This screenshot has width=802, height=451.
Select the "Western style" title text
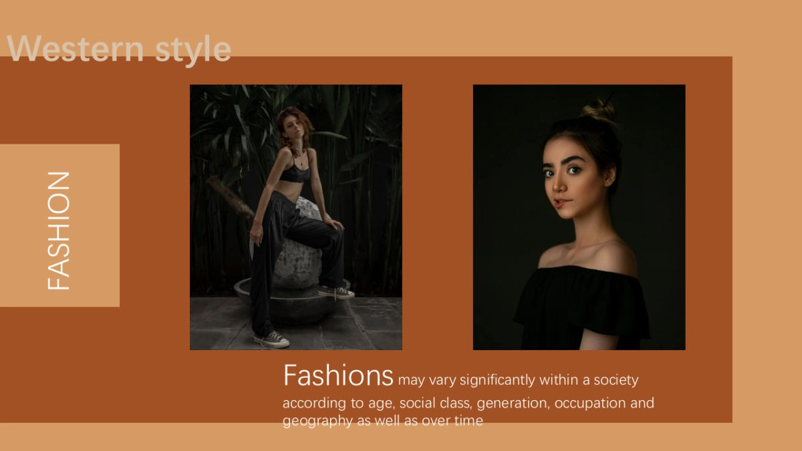point(119,49)
